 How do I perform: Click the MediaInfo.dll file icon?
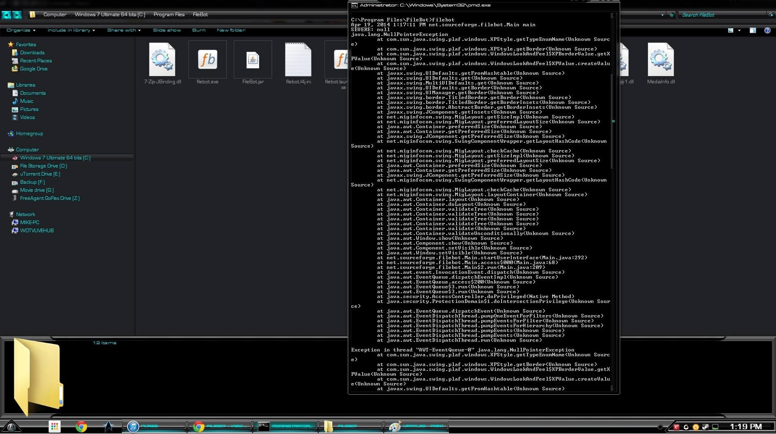coord(661,60)
